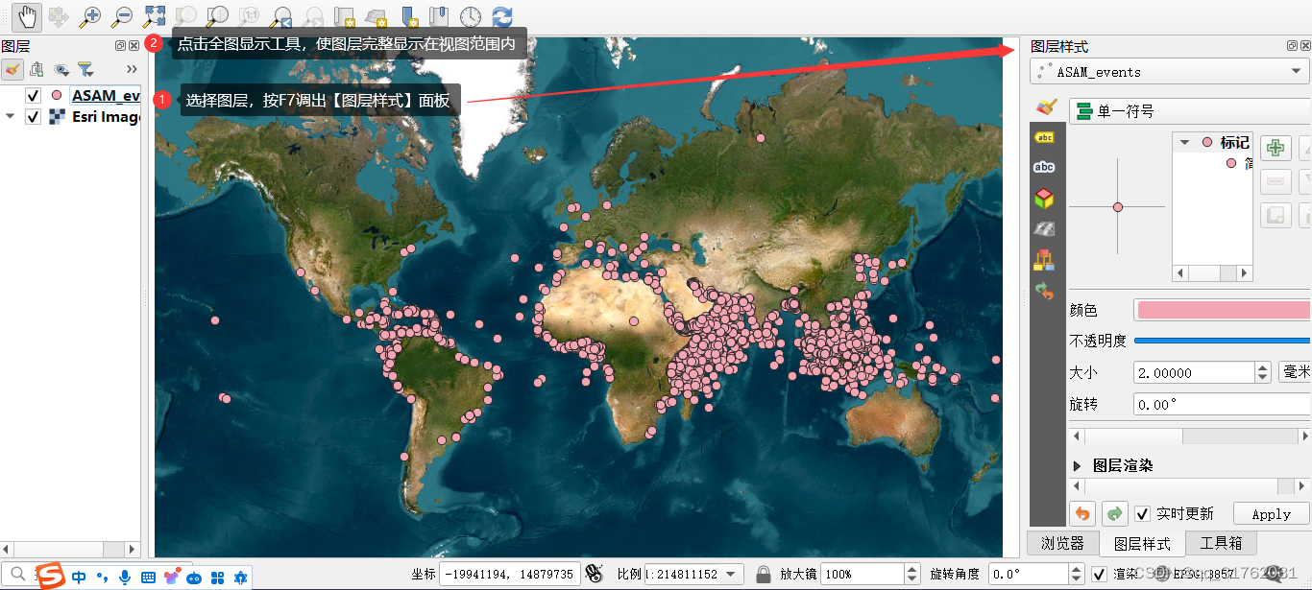The width and height of the screenshot is (1312, 590).
Task: Click the rotation 0.00° field
Action: tap(1222, 404)
